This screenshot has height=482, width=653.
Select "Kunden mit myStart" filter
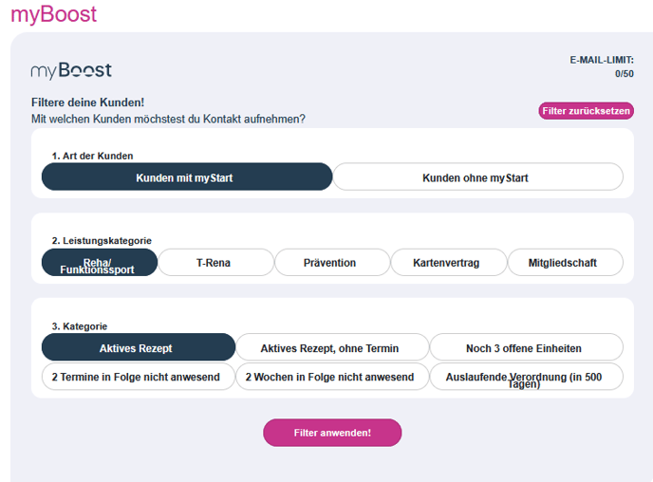tap(186, 177)
